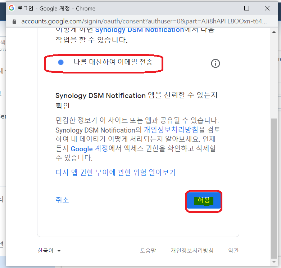Click the Google logo in title bar
Screen dimensions: 281x268
tap(12, 8)
